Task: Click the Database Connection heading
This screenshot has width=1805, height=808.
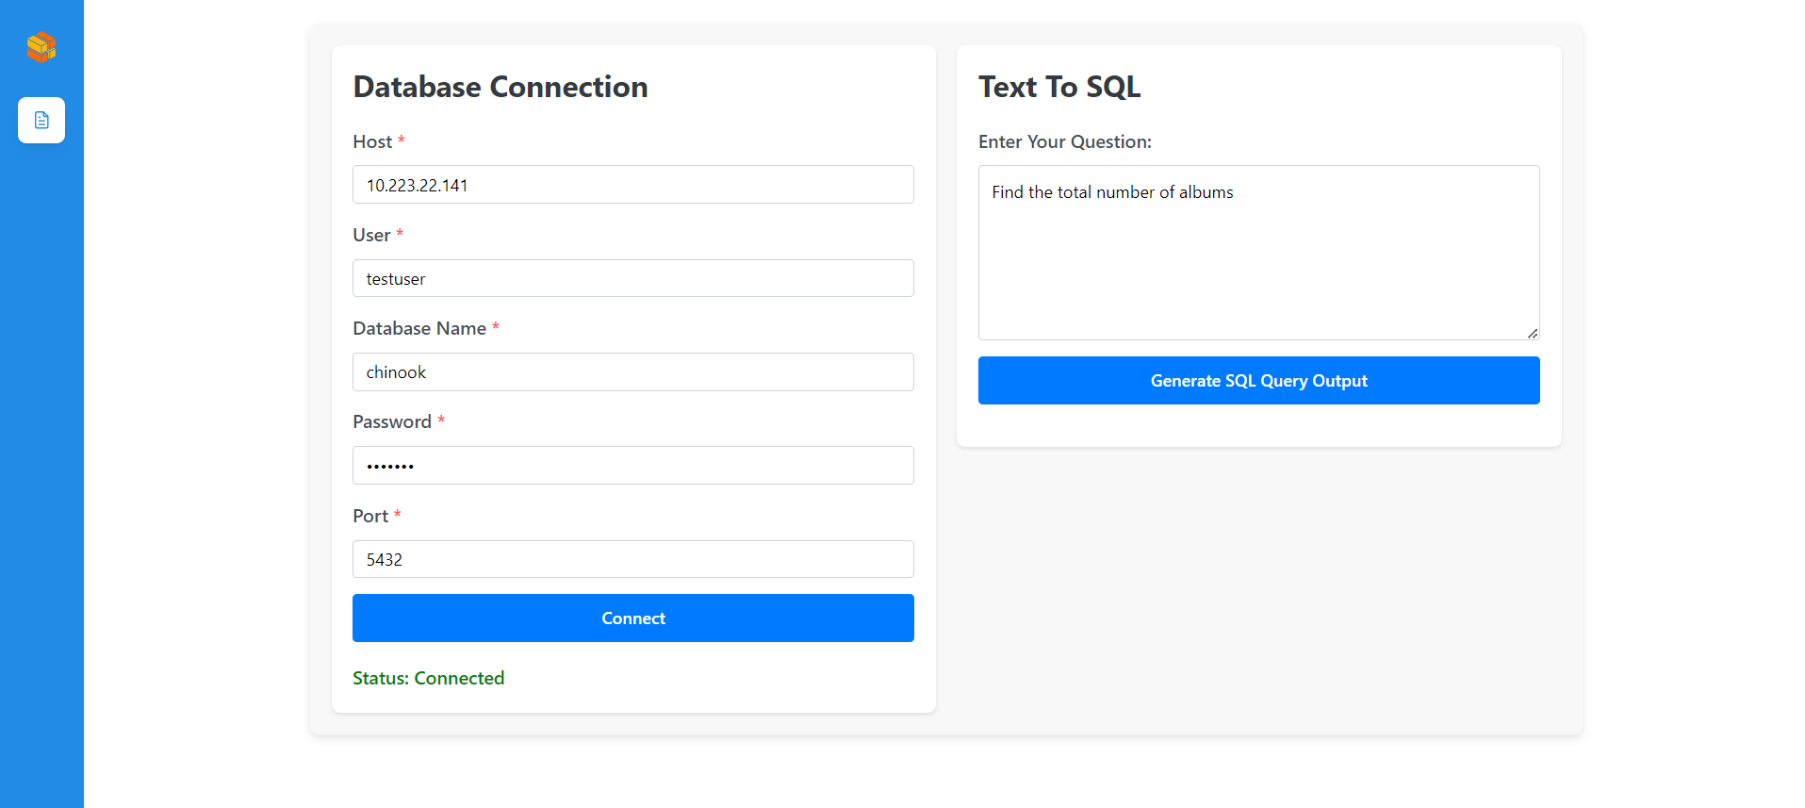Action: coord(500,86)
